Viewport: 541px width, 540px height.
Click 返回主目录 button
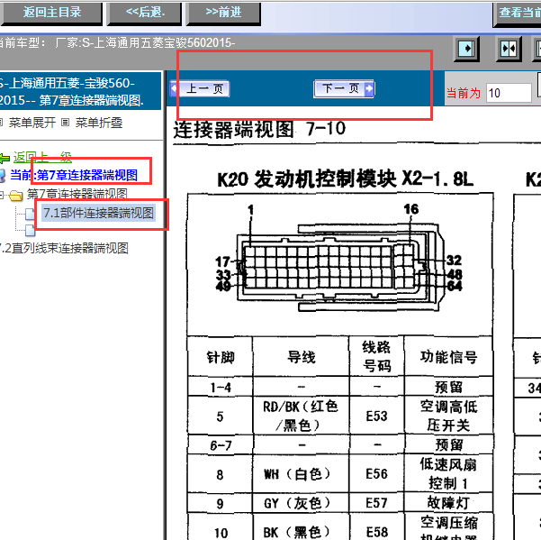click(51, 13)
